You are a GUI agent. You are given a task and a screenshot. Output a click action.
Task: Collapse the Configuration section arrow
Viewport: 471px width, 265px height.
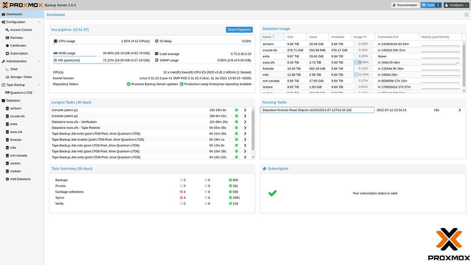coord(39,22)
